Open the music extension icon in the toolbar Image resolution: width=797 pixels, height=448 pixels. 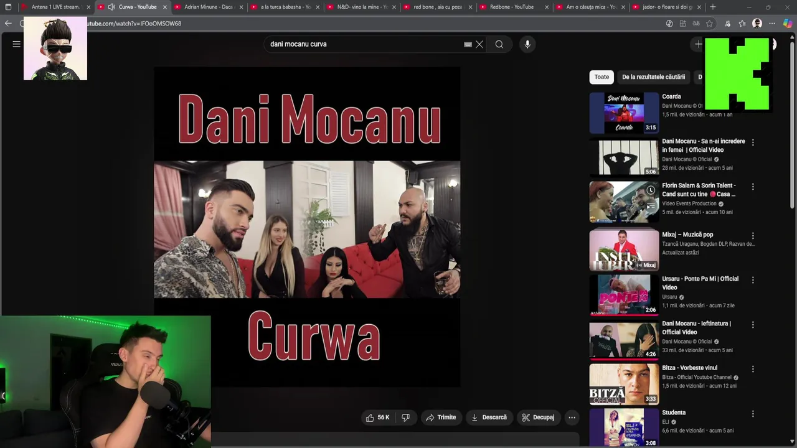pos(727,24)
